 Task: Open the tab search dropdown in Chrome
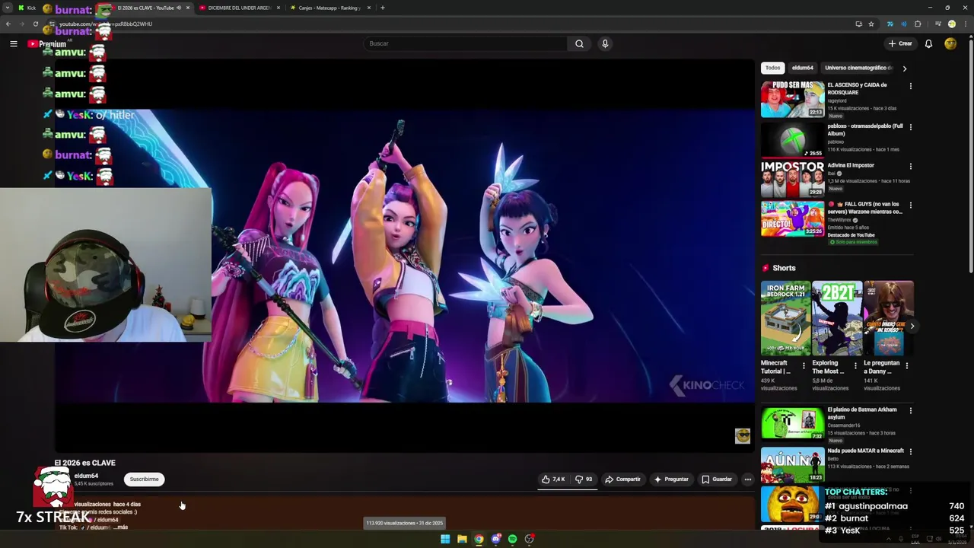click(8, 8)
